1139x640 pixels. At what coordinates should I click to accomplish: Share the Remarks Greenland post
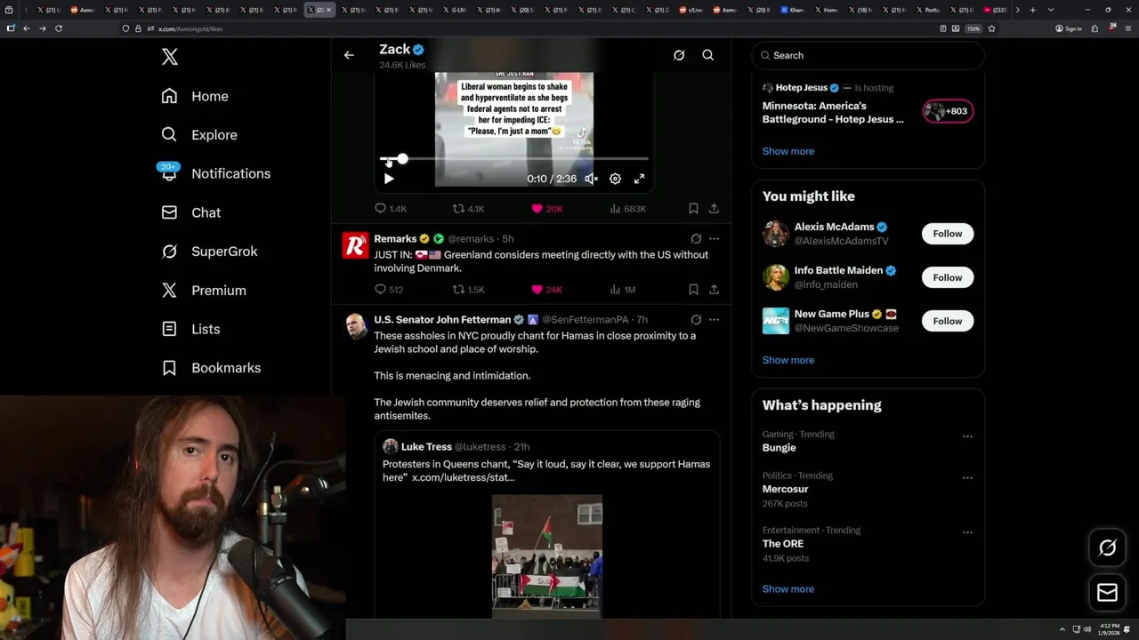tap(714, 290)
